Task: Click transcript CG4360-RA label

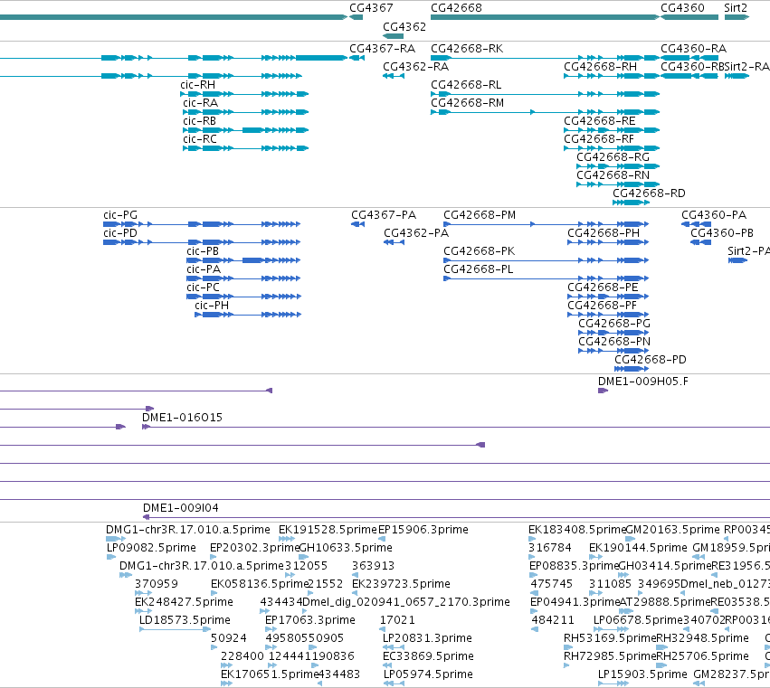Action: point(693,49)
